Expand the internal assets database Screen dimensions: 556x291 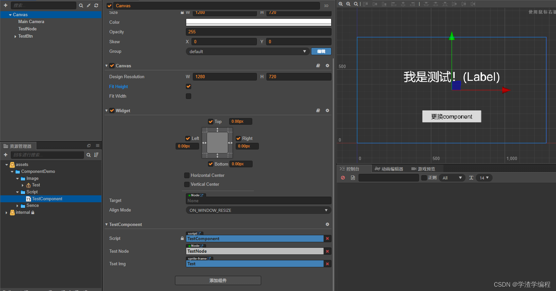[6, 212]
